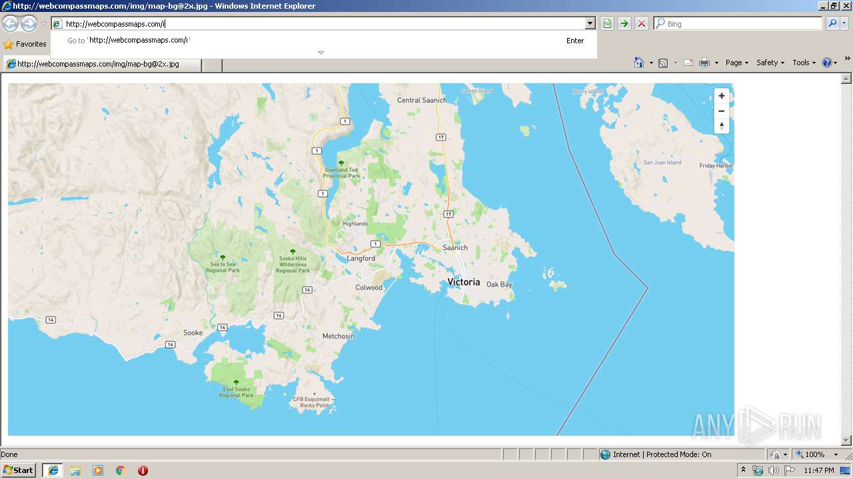
Task: Click the Forward navigation arrow
Action: pos(29,24)
